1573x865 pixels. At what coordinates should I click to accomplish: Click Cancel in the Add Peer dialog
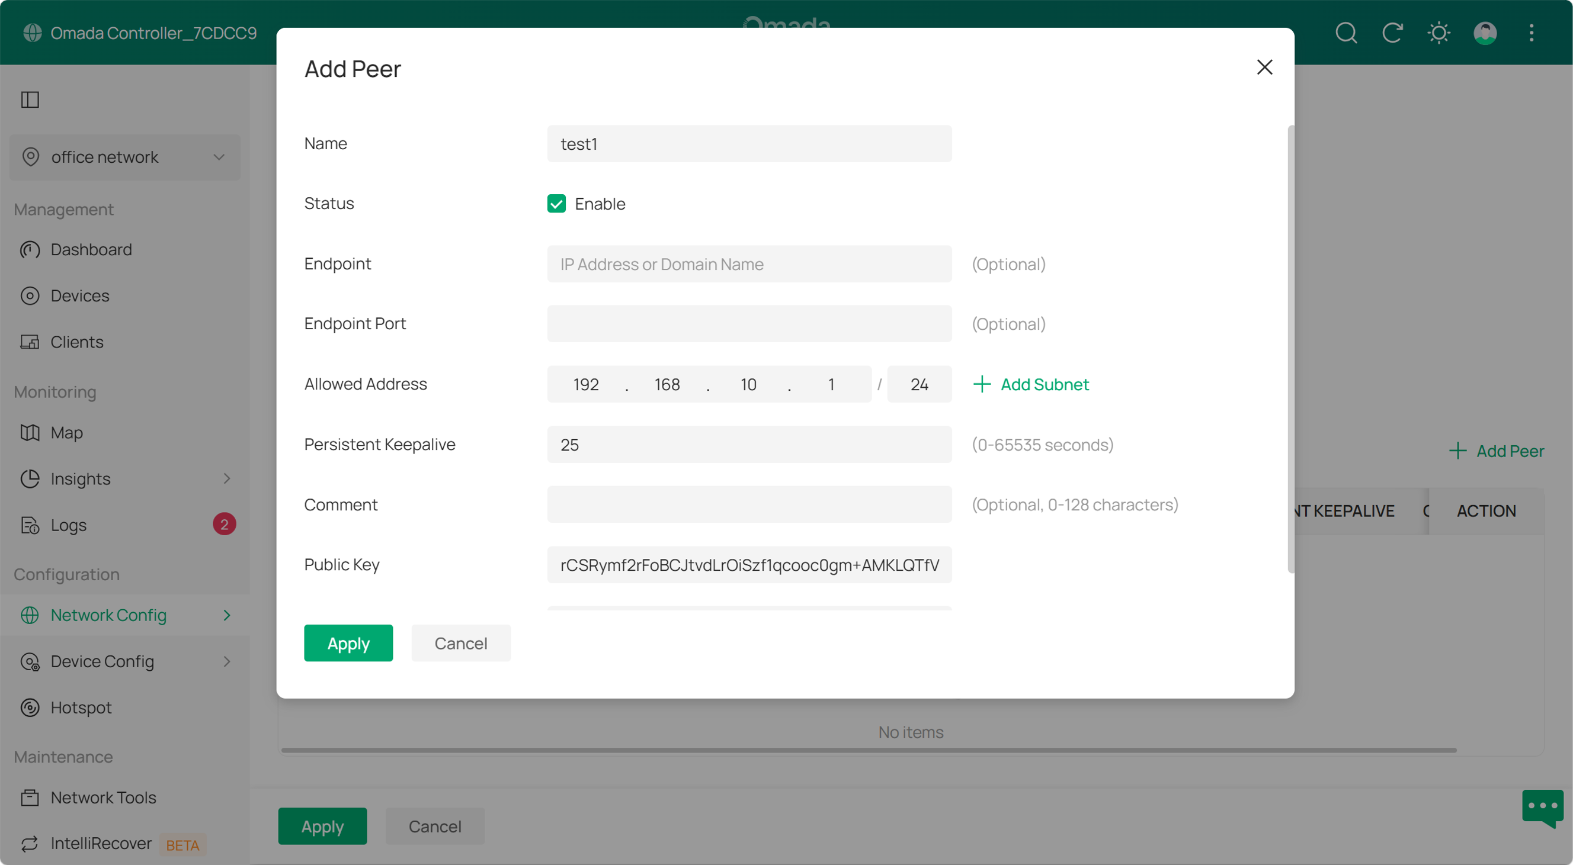click(460, 643)
